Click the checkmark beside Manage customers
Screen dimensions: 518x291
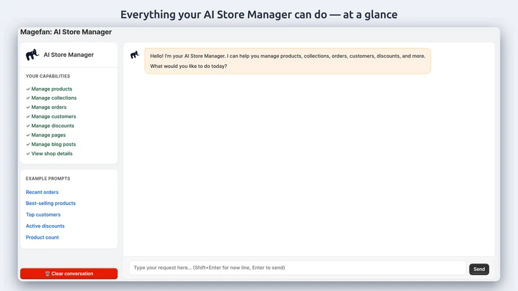click(28, 116)
